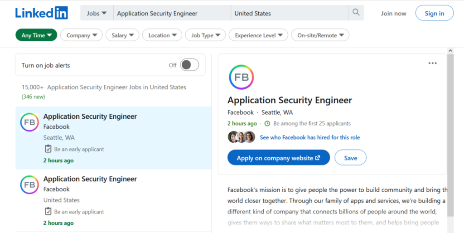The height and width of the screenshot is (233, 464).
Task: Click the large FB logo in job details
Action: coord(241,77)
